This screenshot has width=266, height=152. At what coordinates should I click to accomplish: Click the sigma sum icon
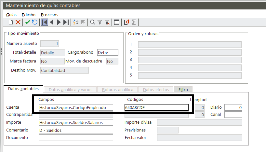[x=134, y=22]
